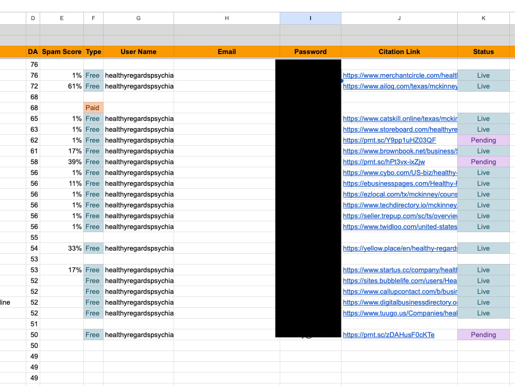Click the Citation Link header cell
The image size is (515, 386).
(399, 51)
